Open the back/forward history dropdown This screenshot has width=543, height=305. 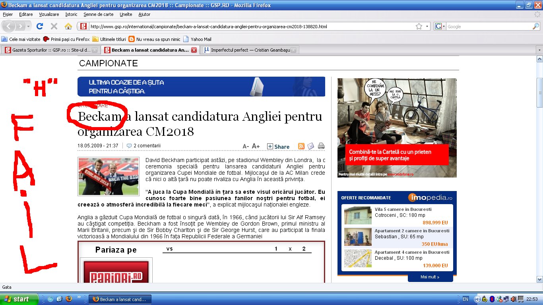coord(29,27)
